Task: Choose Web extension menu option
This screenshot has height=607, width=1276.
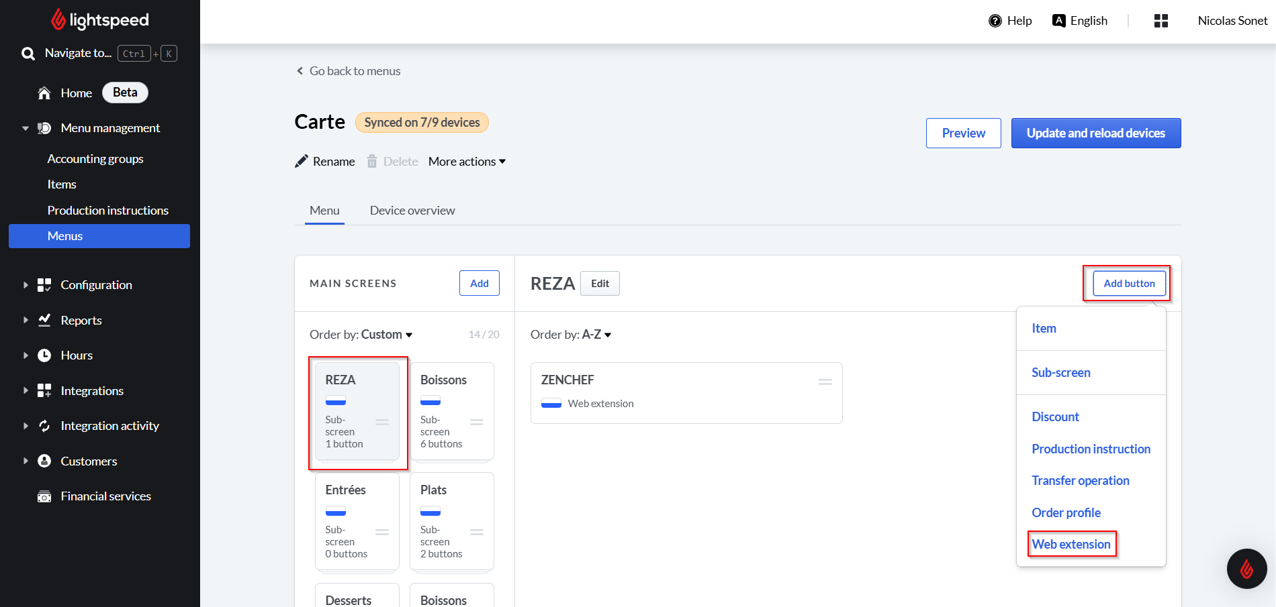Action: point(1071,545)
